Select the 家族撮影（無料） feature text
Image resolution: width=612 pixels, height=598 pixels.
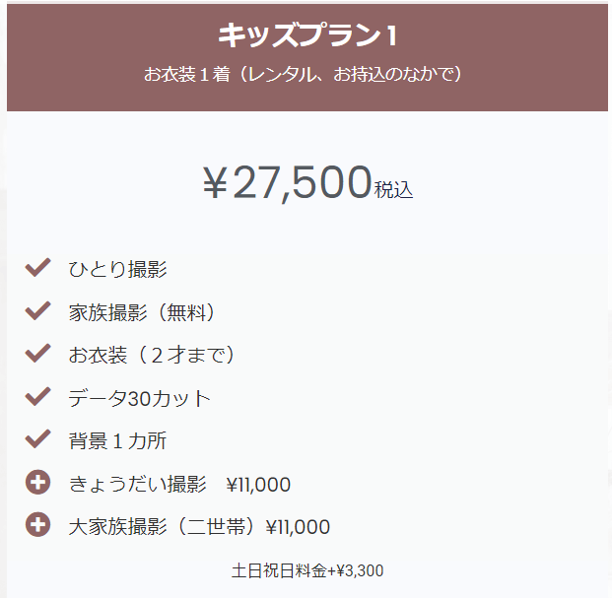pyautogui.click(x=142, y=312)
